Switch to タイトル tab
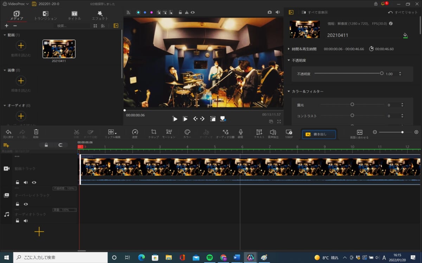 point(74,15)
